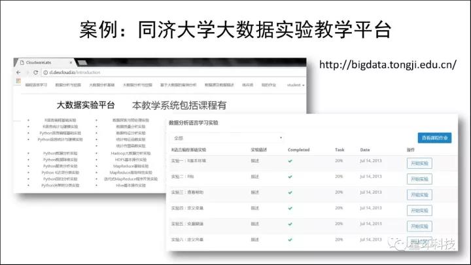
Task: Start experiment 实验三 with 开始实验 button
Action: 419,195
